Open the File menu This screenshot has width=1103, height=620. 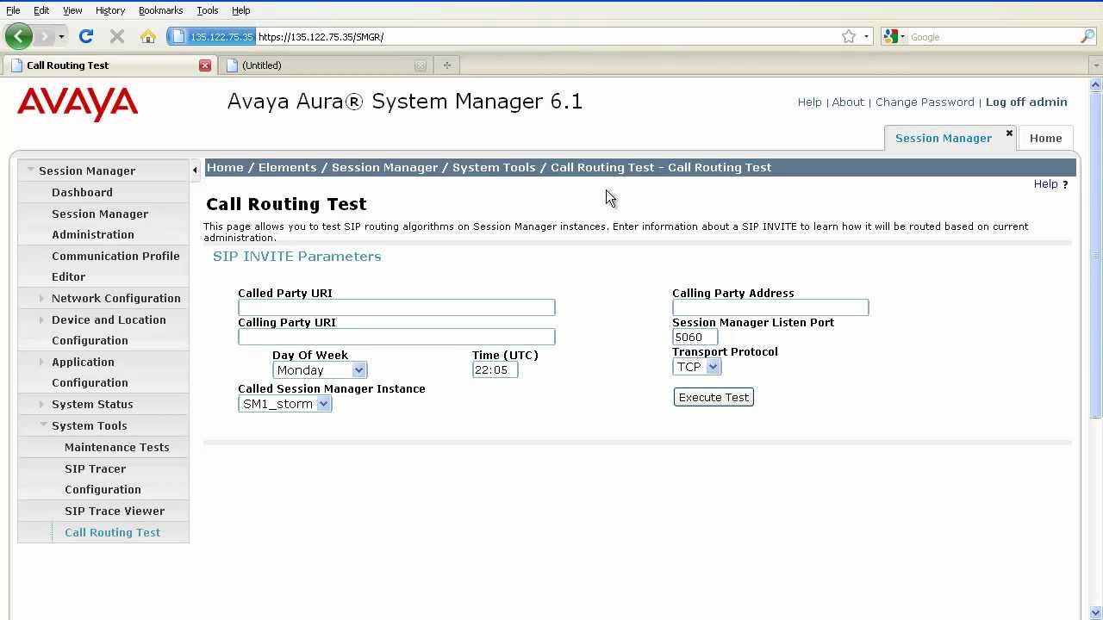click(x=13, y=10)
